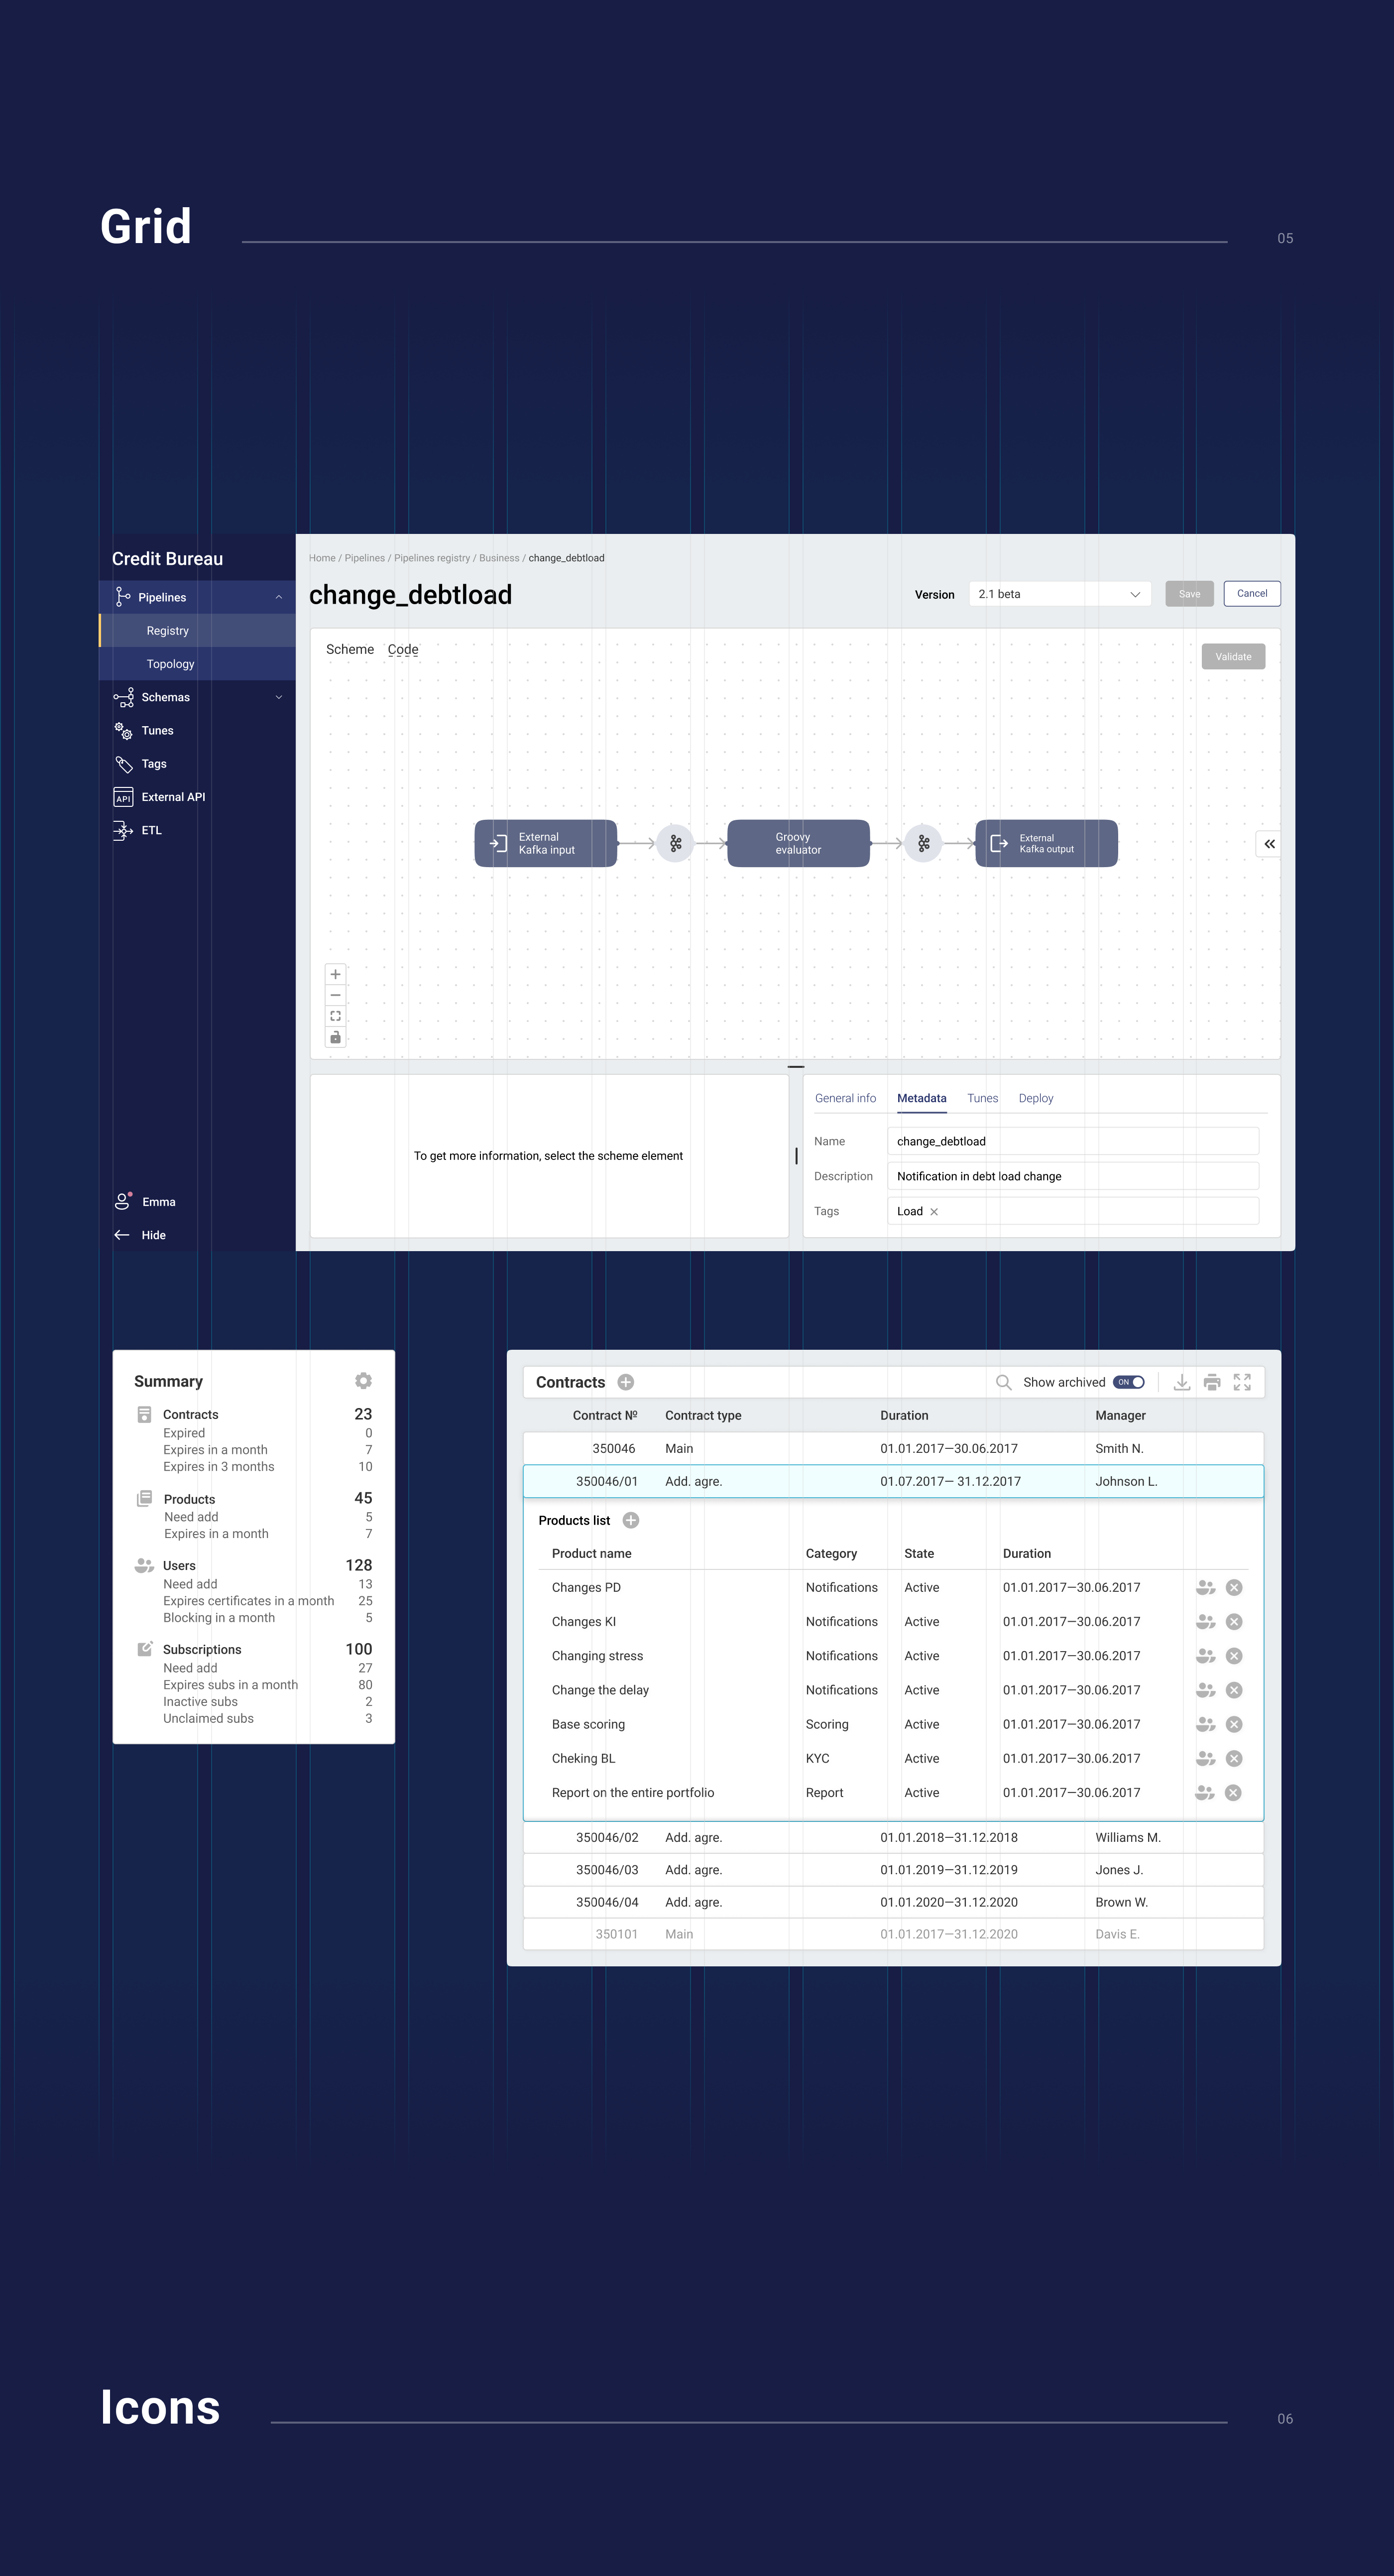This screenshot has width=1394, height=2576.
Task: Click the lock icon on scheme canvas
Action: tap(336, 1037)
